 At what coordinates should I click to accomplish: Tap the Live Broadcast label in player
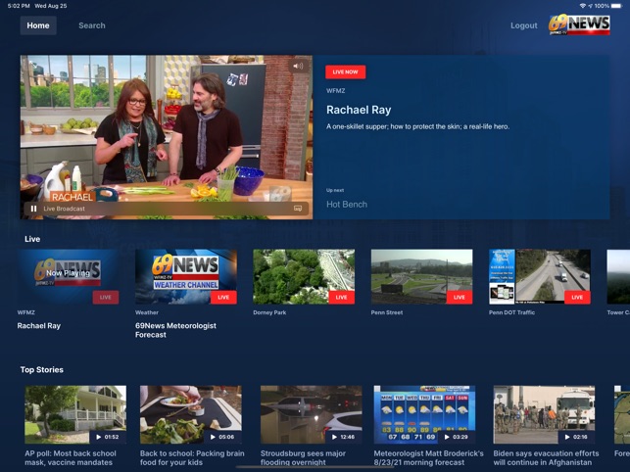(65, 209)
